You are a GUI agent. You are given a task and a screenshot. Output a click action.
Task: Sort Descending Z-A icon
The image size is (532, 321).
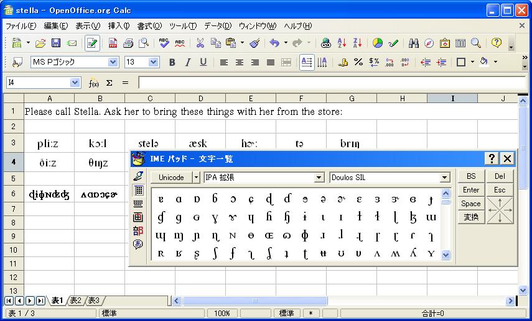357,43
